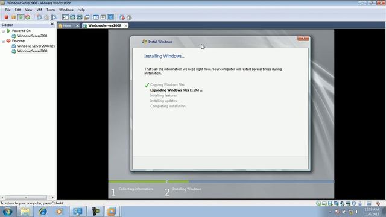Viewport: 386px width, 217px height.
Task: Click the green CD/DVD device status icon
Action: tap(318, 203)
